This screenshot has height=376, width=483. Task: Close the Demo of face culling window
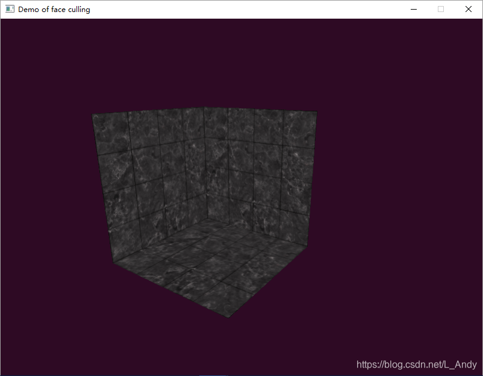[469, 9]
